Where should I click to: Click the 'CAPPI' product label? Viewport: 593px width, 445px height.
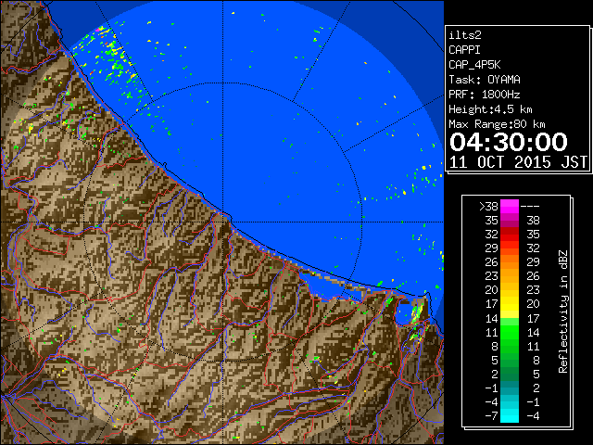(464, 50)
